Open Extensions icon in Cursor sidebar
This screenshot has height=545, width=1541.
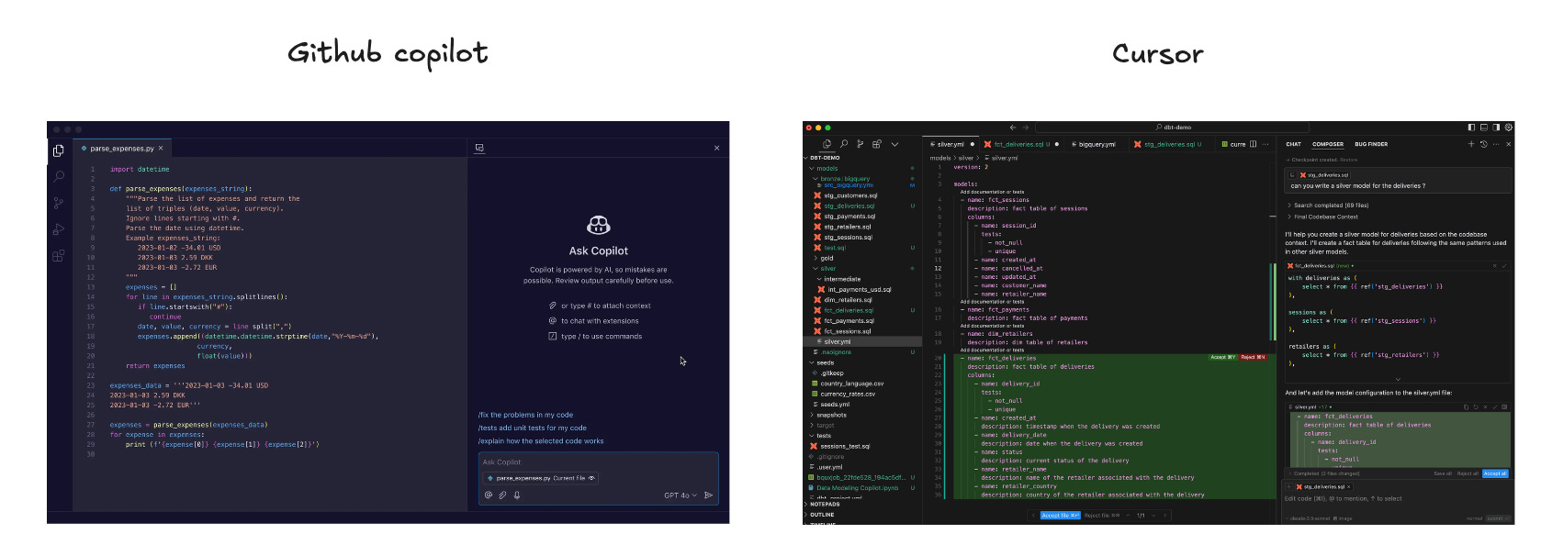click(877, 144)
